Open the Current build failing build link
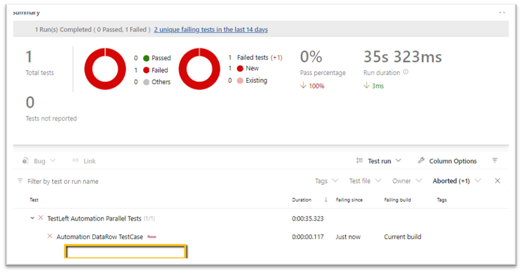The height and width of the screenshot is (273, 522). pos(402,237)
